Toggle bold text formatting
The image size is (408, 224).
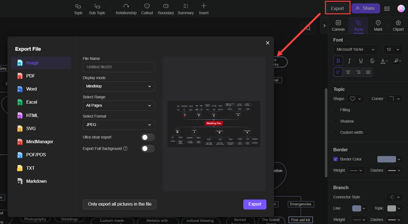[338, 61]
